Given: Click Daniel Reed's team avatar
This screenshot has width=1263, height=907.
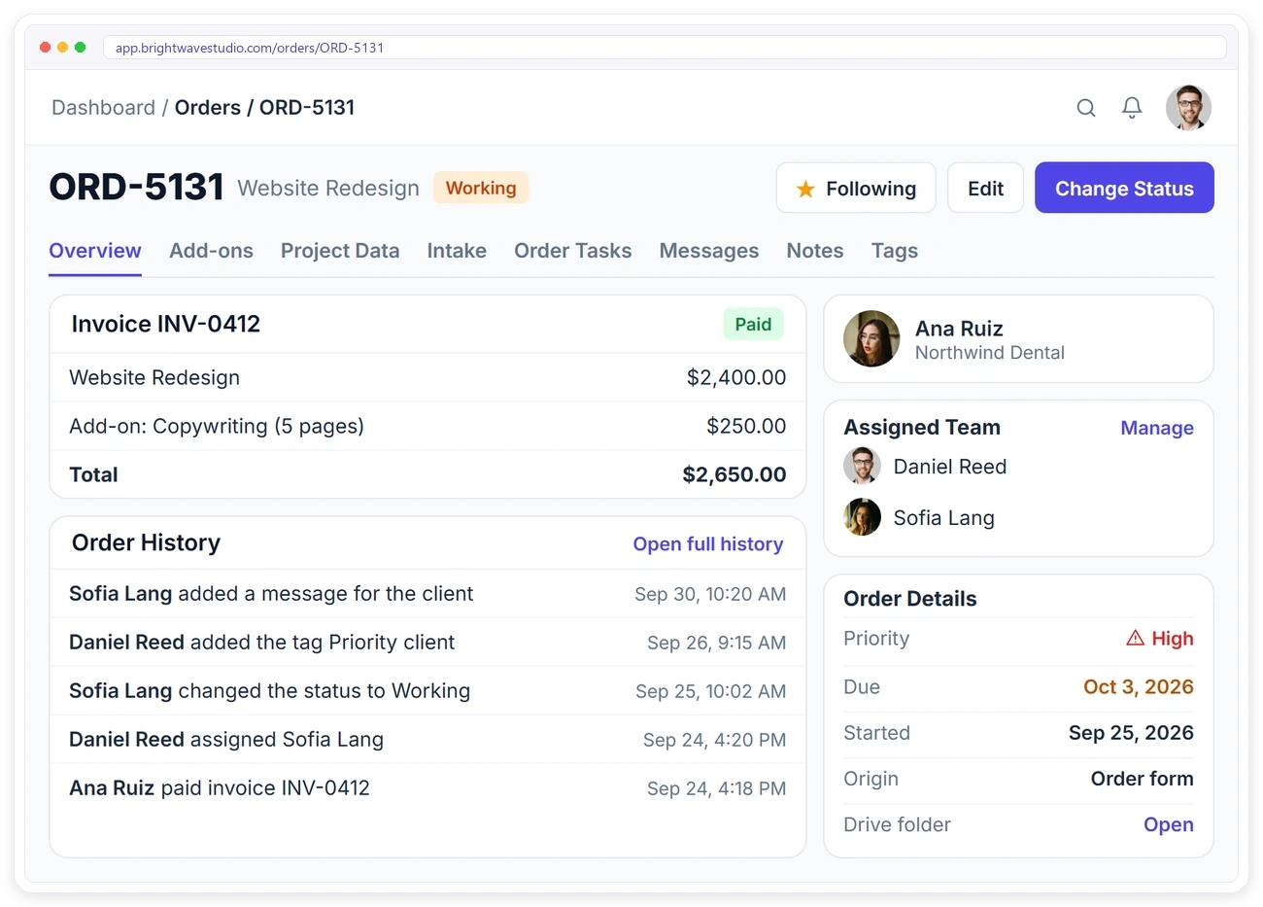Looking at the screenshot, I should [862, 466].
